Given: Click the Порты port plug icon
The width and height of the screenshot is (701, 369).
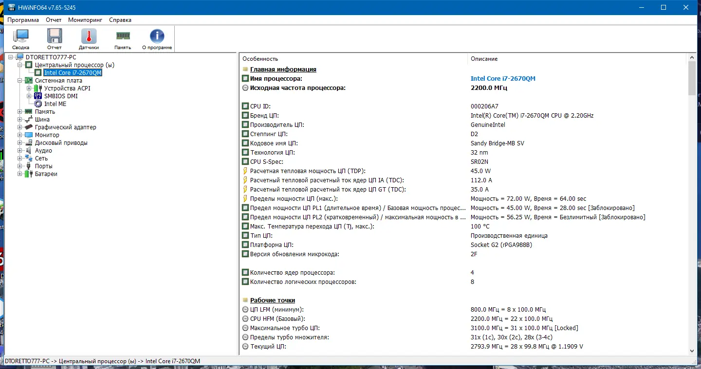Looking at the screenshot, I should pos(29,166).
